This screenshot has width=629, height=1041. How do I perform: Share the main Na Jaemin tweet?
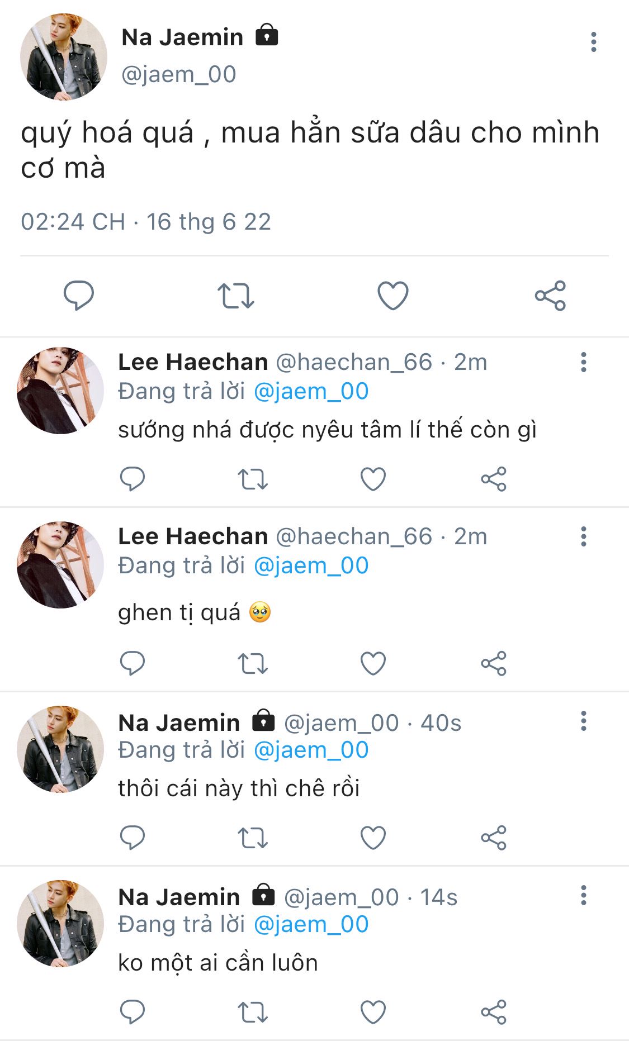[x=550, y=295]
